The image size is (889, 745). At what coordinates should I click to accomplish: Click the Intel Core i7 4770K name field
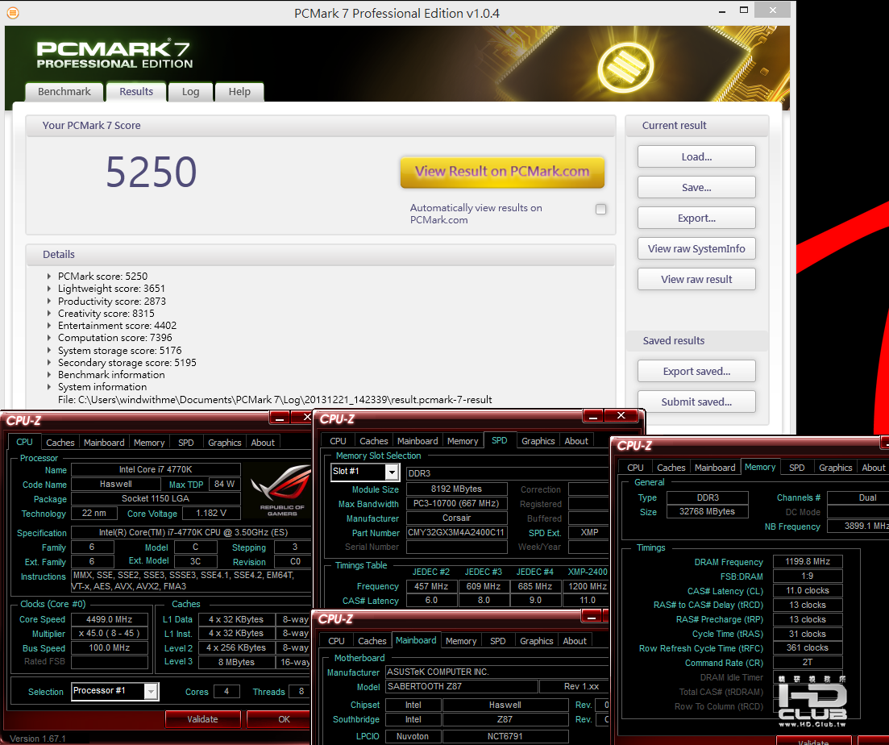[156, 470]
